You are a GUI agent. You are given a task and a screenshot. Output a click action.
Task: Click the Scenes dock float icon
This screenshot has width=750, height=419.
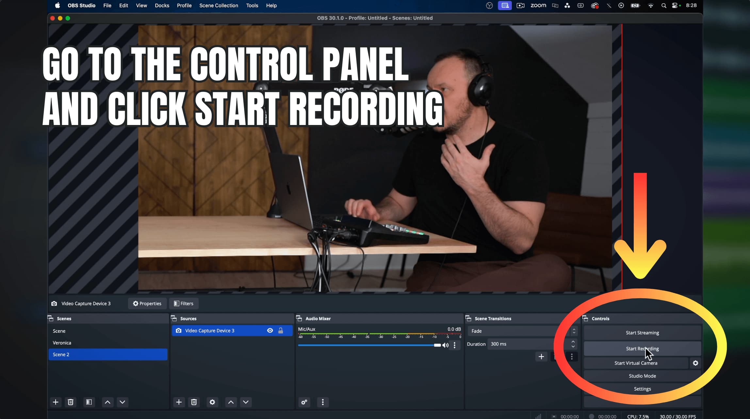pos(51,318)
